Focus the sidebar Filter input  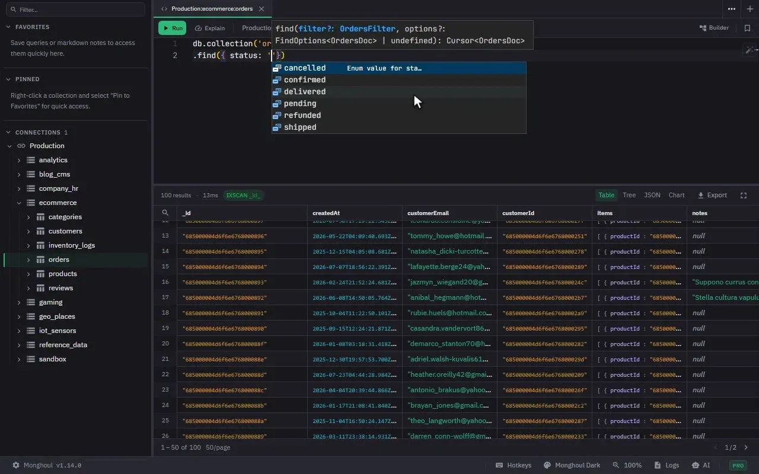click(75, 9)
